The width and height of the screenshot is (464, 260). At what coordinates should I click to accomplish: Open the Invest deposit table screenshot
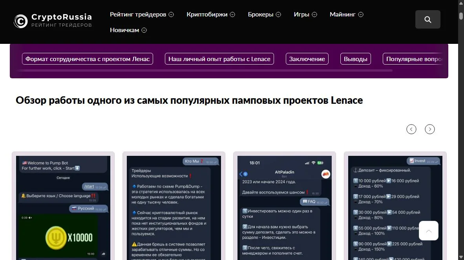395,208
